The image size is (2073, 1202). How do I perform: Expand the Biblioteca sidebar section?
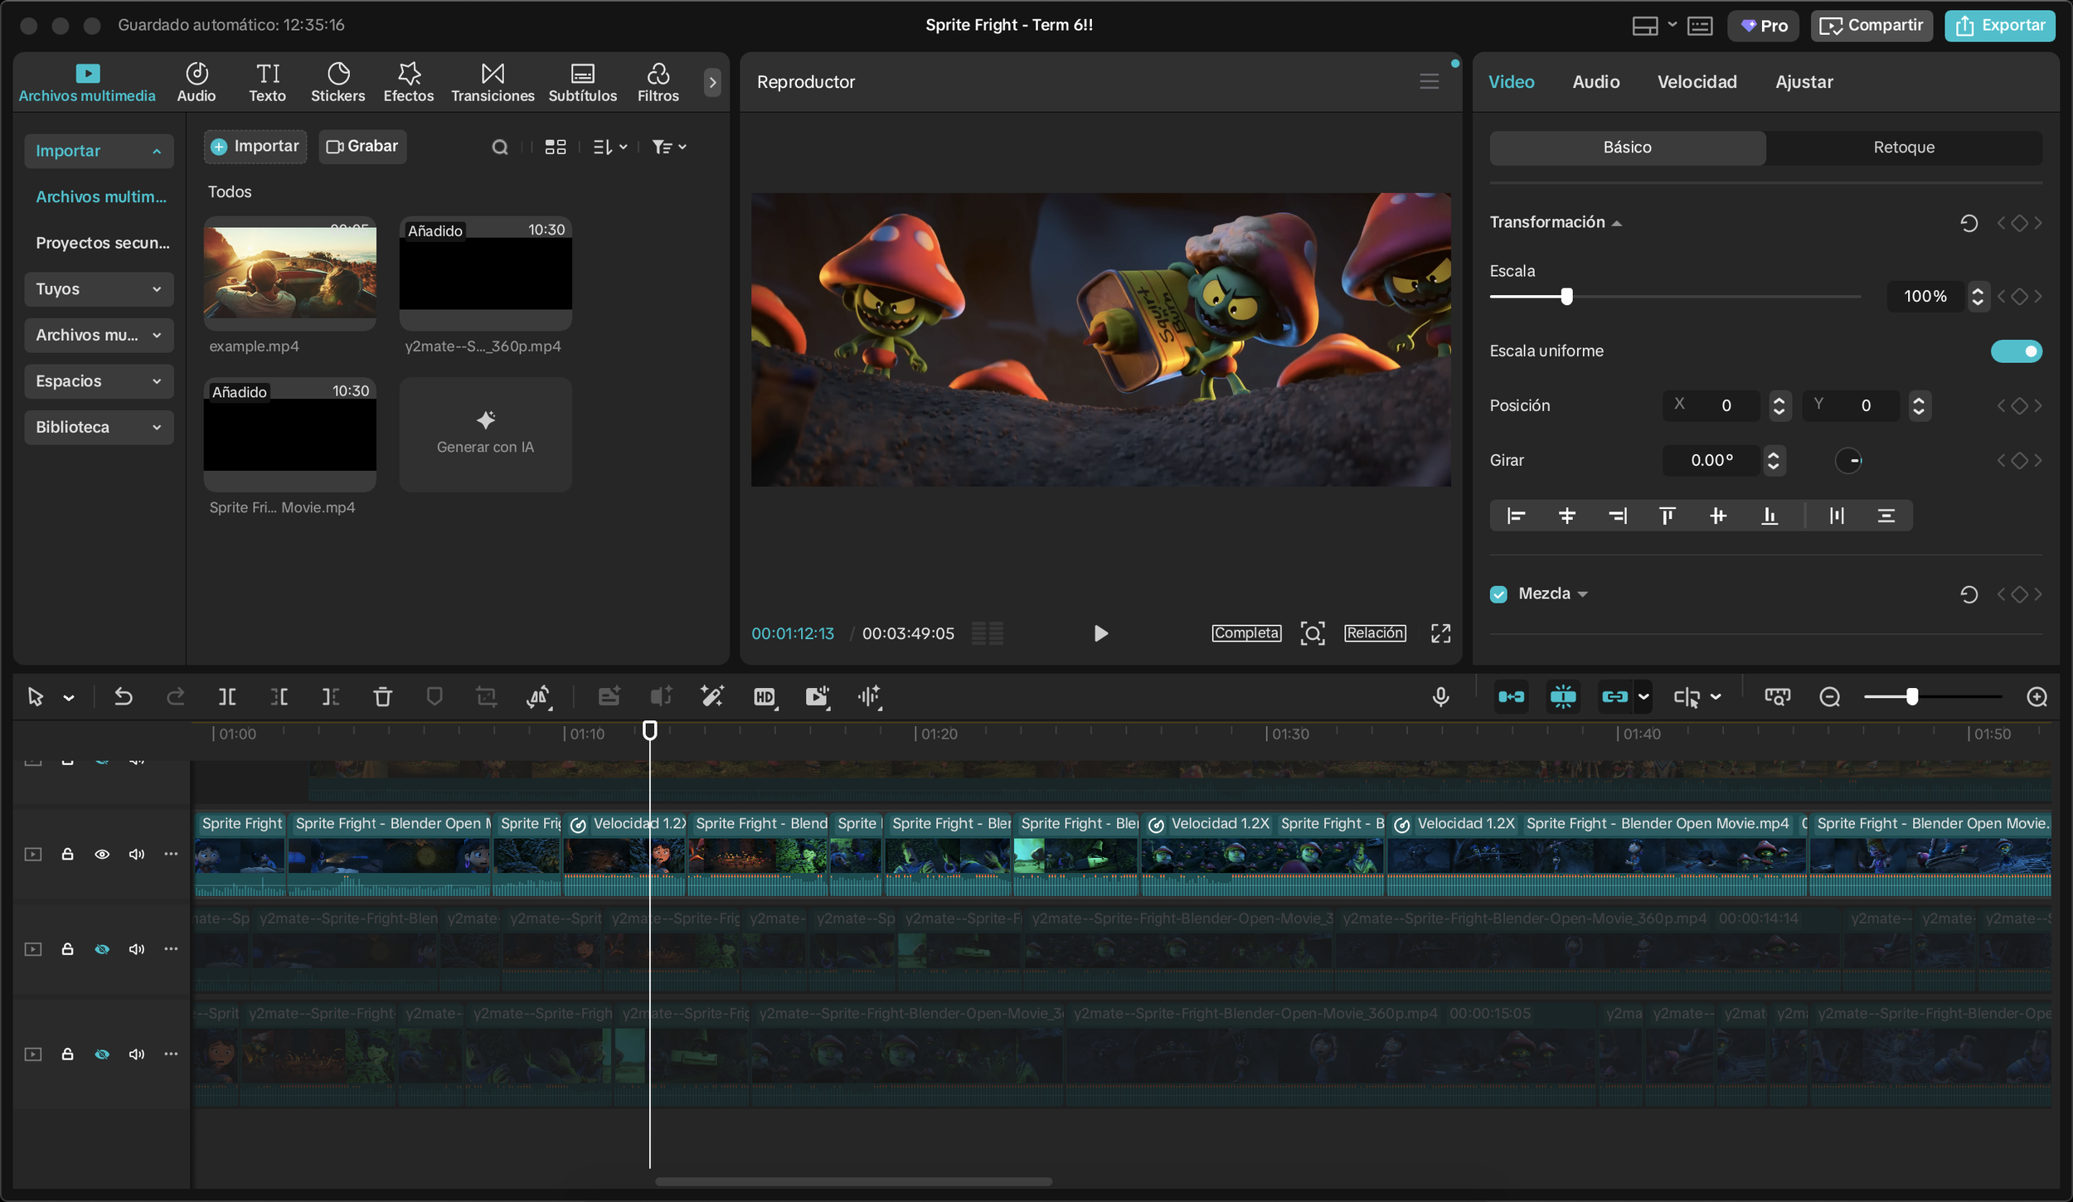click(99, 427)
